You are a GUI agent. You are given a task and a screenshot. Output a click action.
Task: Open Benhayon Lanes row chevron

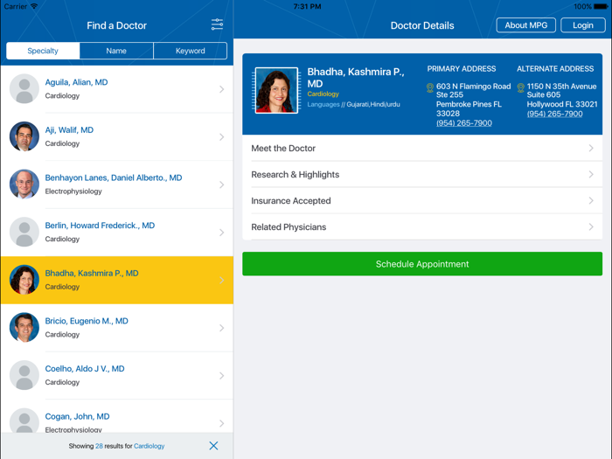click(x=222, y=184)
